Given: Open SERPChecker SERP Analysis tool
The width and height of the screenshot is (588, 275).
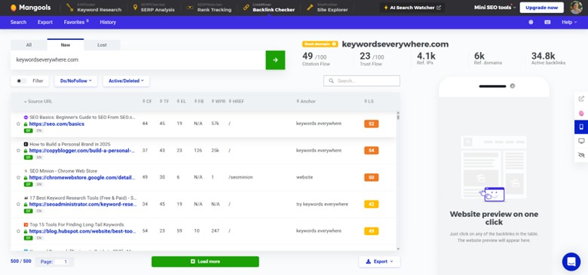Looking at the screenshot, I should tap(154, 8).
